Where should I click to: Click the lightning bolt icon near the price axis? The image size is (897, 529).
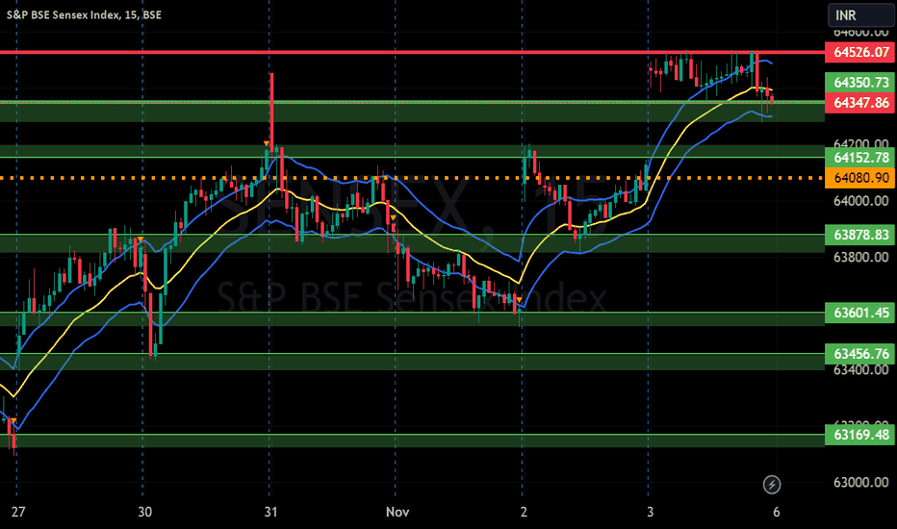772,485
